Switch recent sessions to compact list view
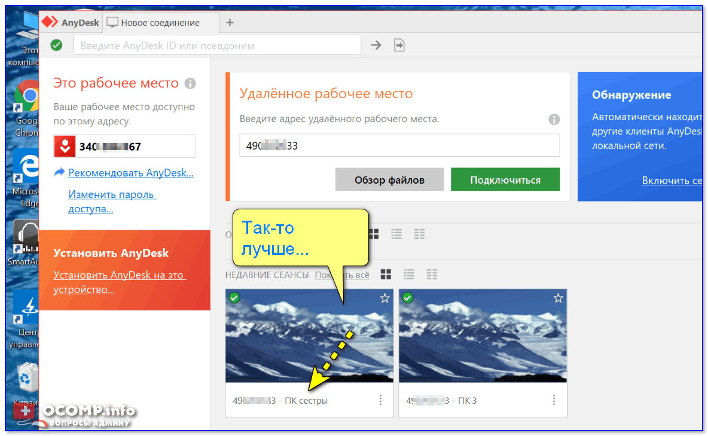The image size is (708, 436). [432, 275]
